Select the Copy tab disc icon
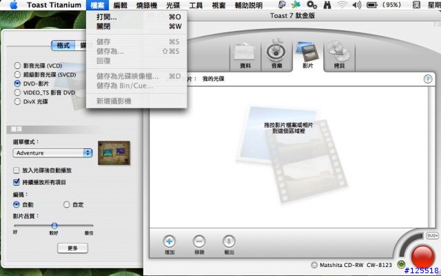Screen dimensions: 441x276 [339, 51]
